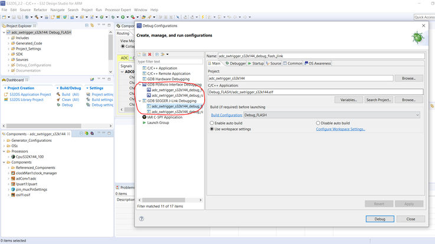Collapse GDB SEGGER J-Link Debugging group

[x=140, y=101]
